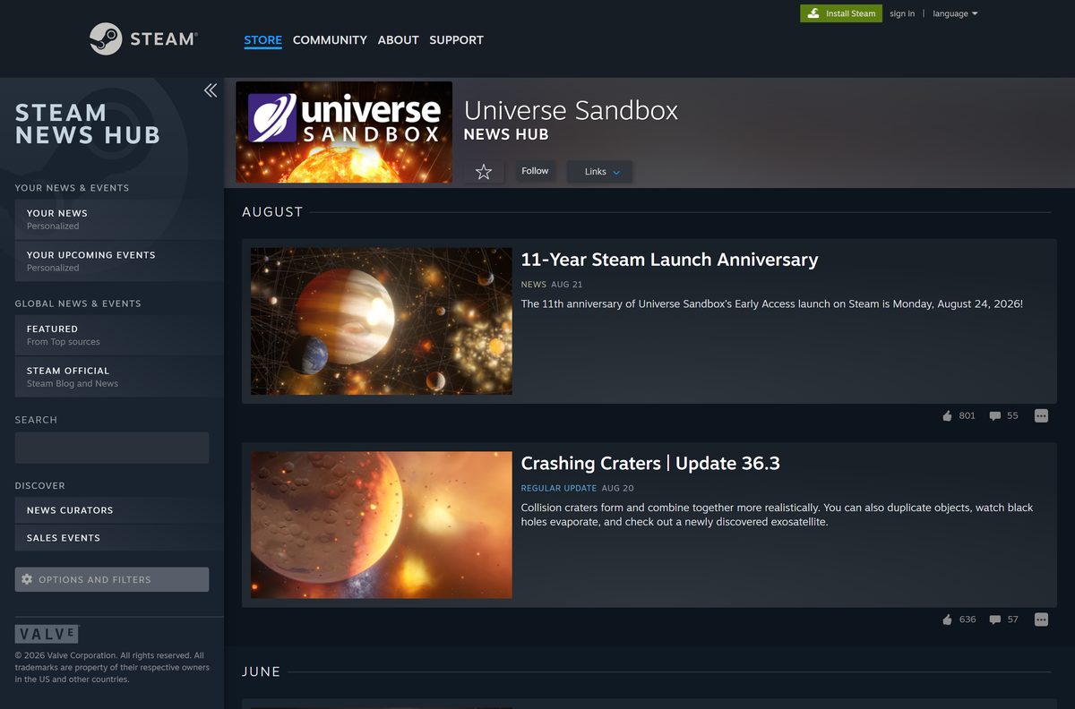The width and height of the screenshot is (1075, 709).
Task: Select Featured From Top sources
Action: click(x=119, y=335)
